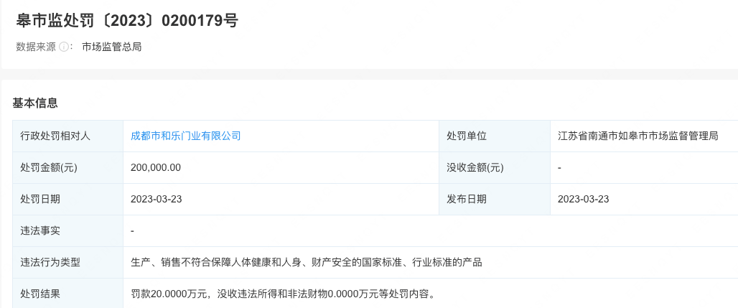Click the 市场监管总局 data source text
Screen dimensions: 738x308
coord(111,47)
